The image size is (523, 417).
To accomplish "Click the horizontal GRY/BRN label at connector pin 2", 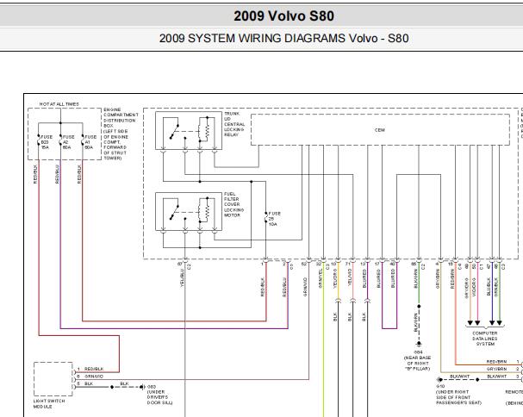I will 496,369.
